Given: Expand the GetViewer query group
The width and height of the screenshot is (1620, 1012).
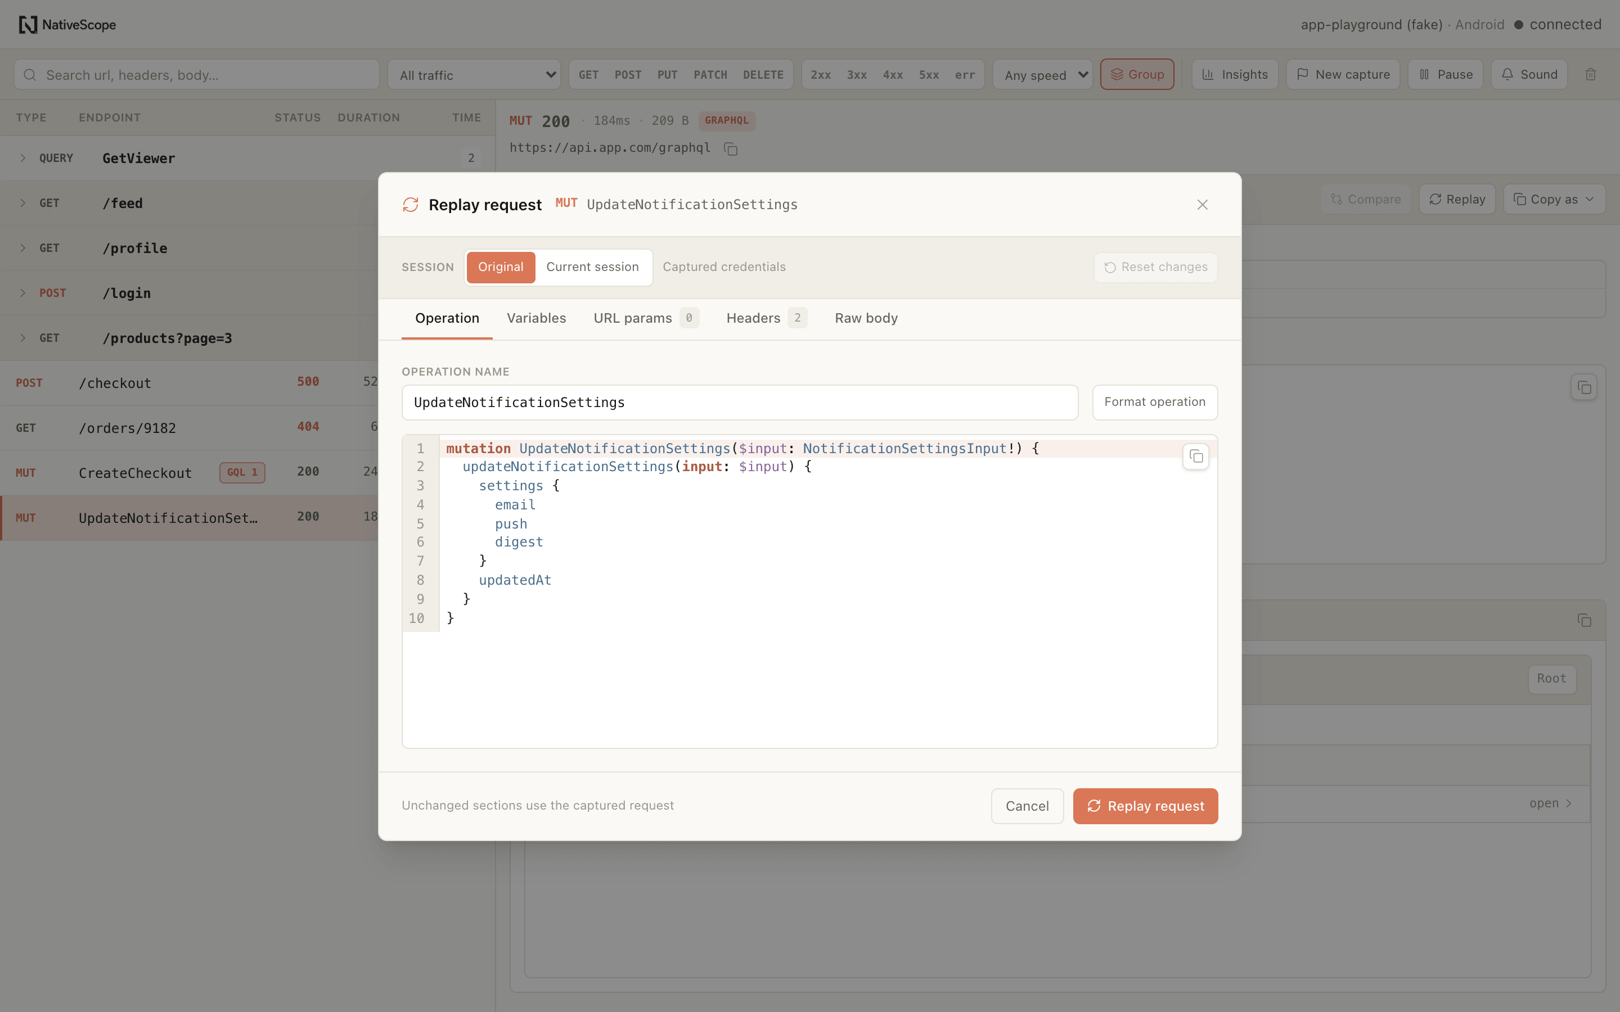Looking at the screenshot, I should point(22,158).
